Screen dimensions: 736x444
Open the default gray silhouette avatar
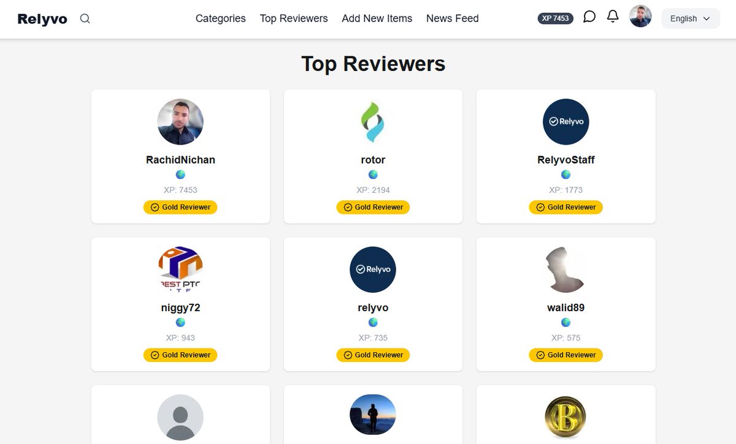pyautogui.click(x=180, y=417)
